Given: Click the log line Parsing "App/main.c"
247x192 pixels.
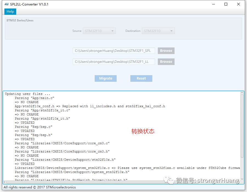Looking at the screenshot, I should coord(35,98).
